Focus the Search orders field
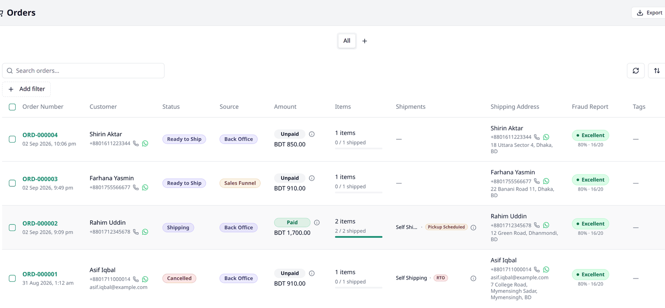665x308 pixels. [x=84, y=71]
